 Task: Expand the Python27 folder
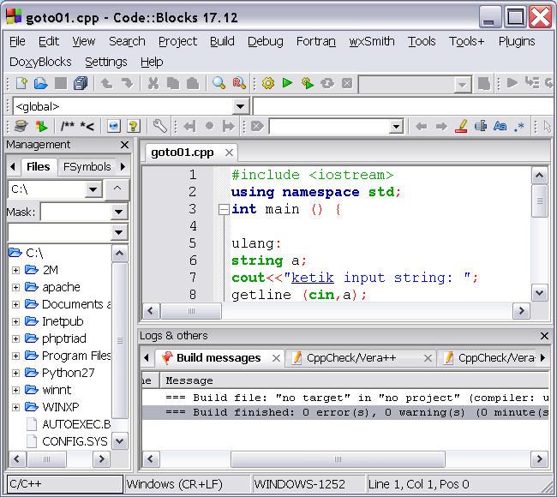[x=15, y=373]
